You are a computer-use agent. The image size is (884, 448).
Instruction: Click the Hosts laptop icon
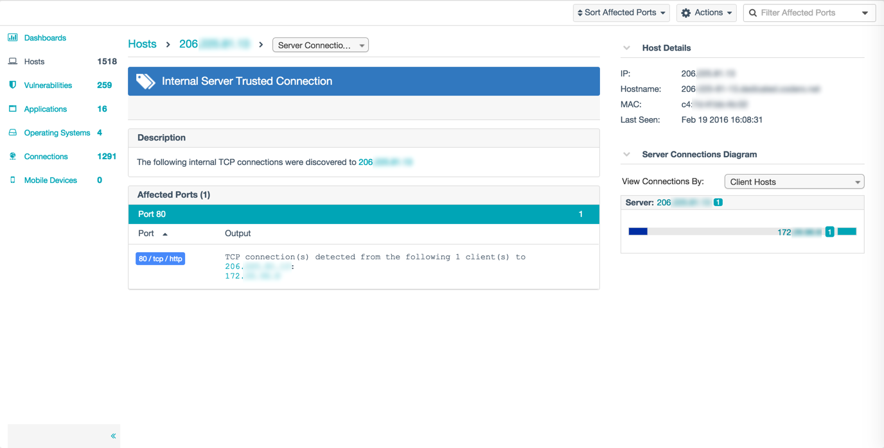pos(13,62)
